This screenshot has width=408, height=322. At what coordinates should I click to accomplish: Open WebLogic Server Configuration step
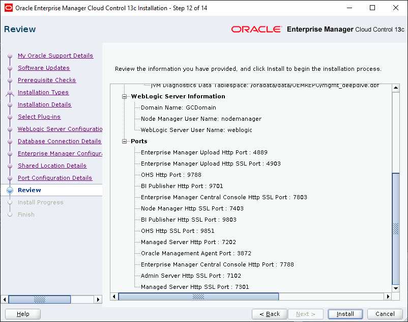pyautogui.click(x=60, y=129)
